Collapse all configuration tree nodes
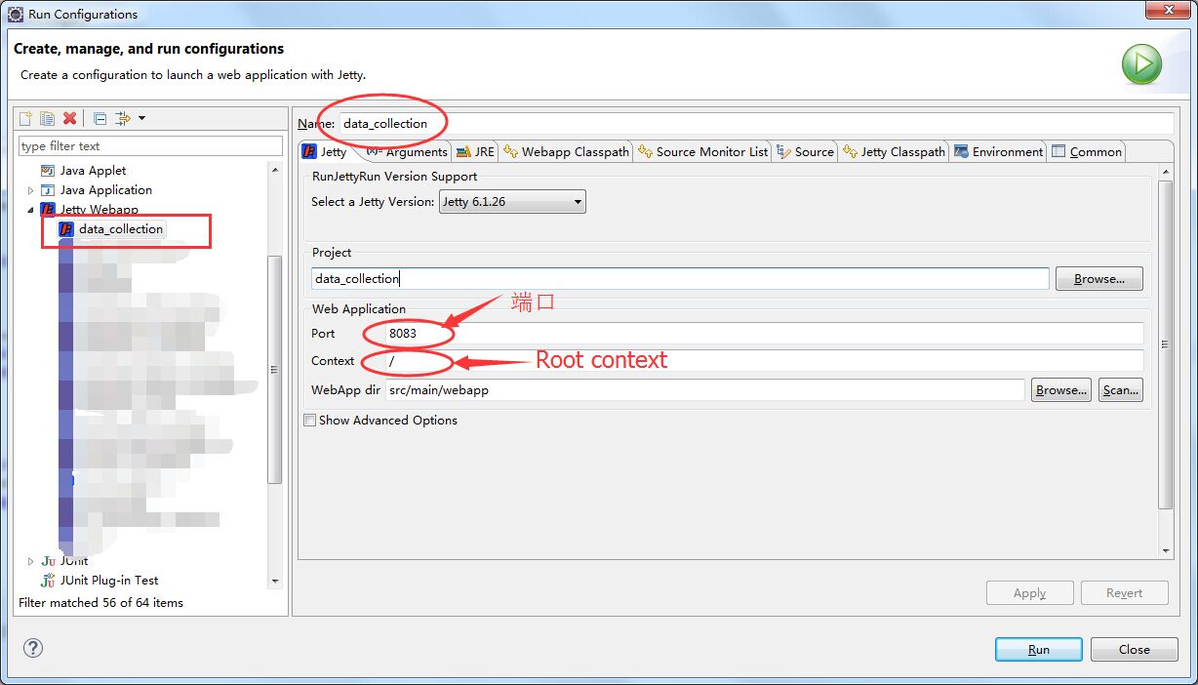 pos(100,118)
